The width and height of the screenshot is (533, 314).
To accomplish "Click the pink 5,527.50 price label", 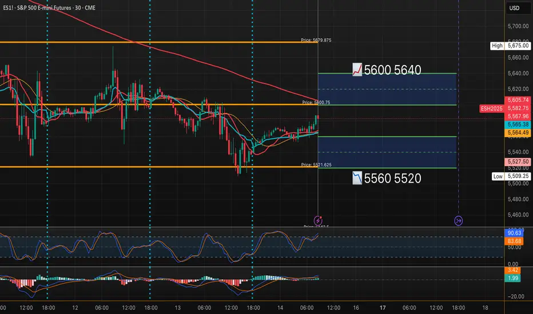I will (x=518, y=162).
